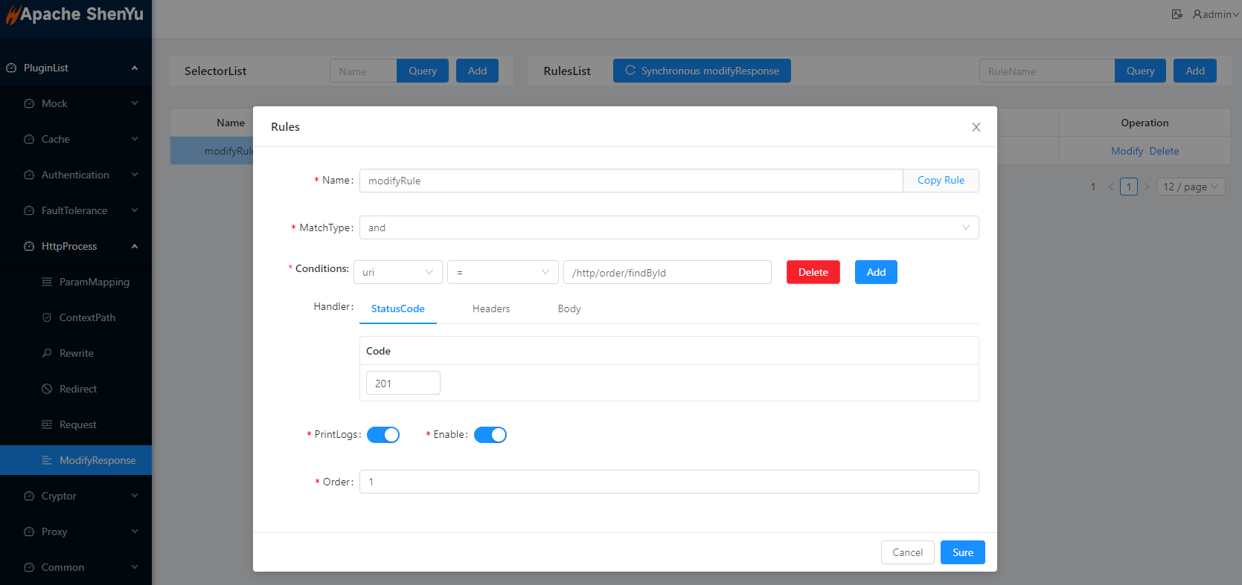Expand the Cryptor menu in sidebar
The height and width of the screenshot is (585, 1242).
coord(76,496)
